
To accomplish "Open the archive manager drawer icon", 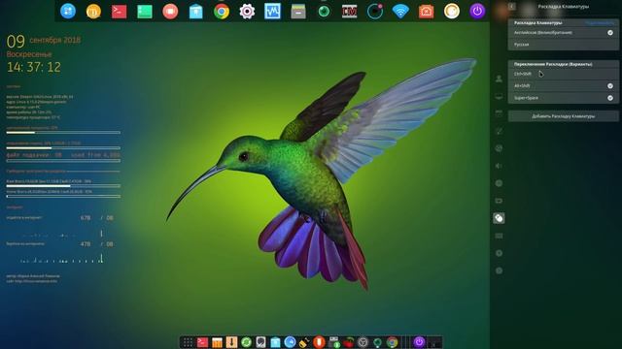I will (298, 12).
